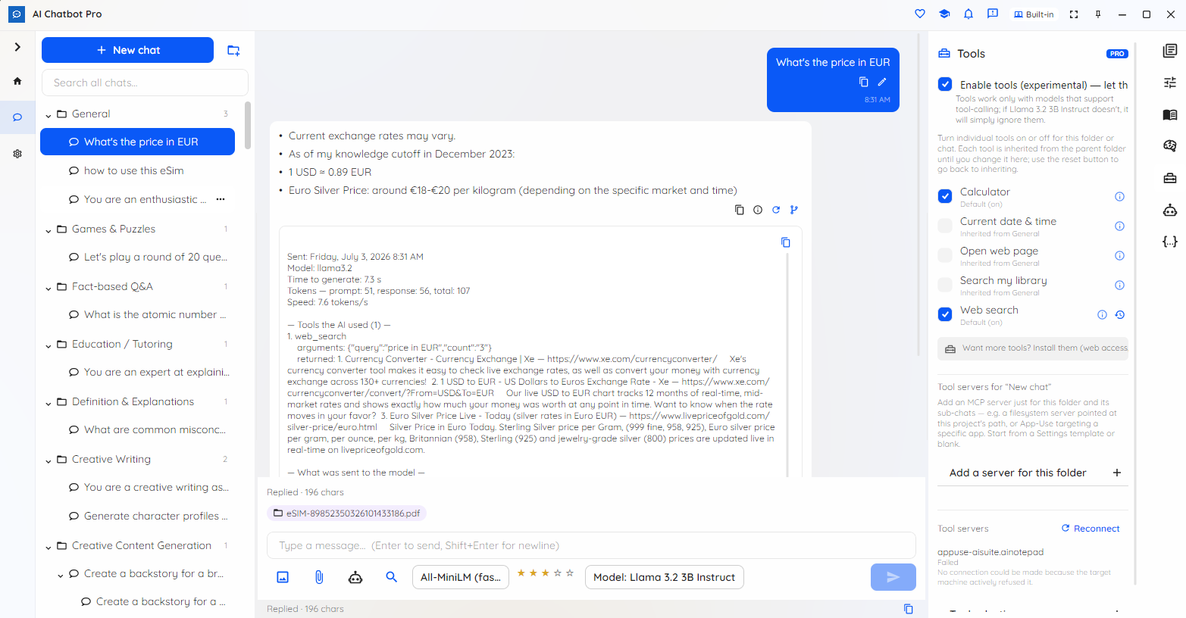Open settings gear in left sidebar
Image resolution: width=1186 pixels, height=618 pixels.
pos(17,154)
